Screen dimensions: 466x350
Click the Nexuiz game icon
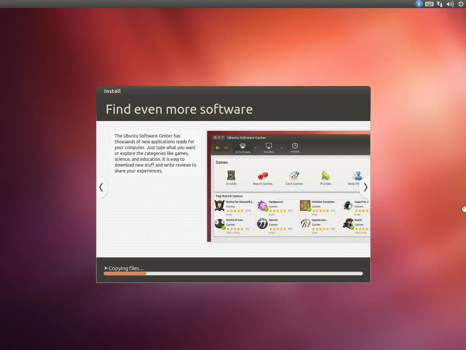(x=262, y=223)
